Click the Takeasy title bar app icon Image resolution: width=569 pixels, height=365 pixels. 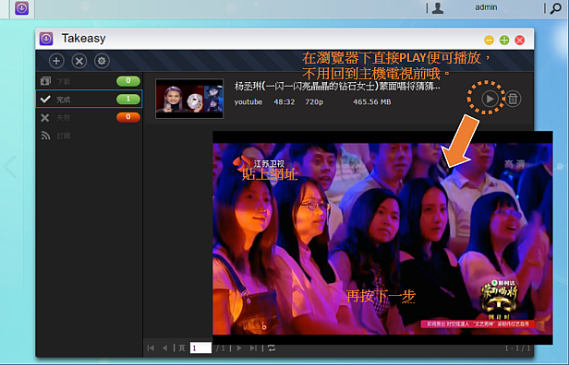click(x=46, y=39)
